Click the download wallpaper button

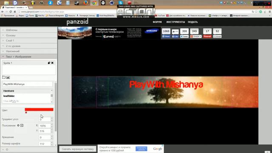tap(77, 149)
